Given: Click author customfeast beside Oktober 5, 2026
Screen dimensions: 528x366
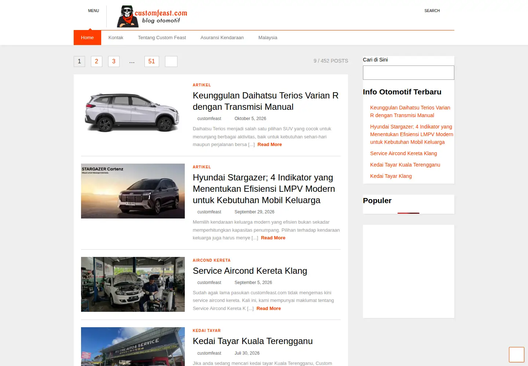Looking at the screenshot, I should tap(209, 119).
